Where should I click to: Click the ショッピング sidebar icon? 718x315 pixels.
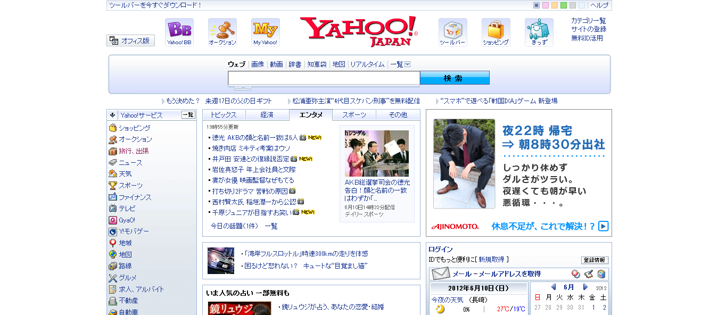coord(113,128)
